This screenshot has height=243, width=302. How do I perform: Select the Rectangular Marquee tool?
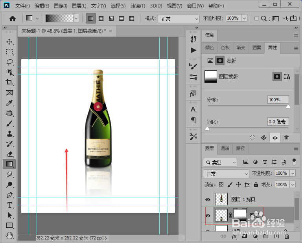click(x=9, y=52)
